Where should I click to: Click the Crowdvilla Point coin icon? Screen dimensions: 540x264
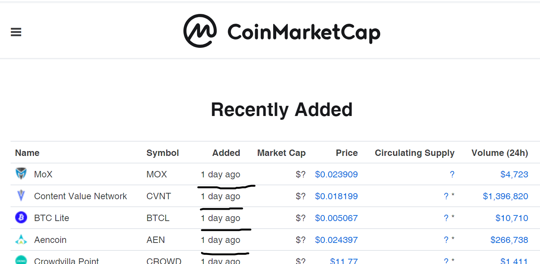21,260
